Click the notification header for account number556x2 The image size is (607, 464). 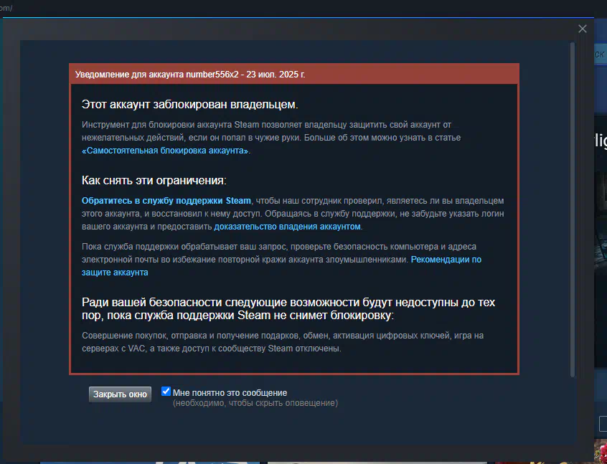(x=294, y=75)
